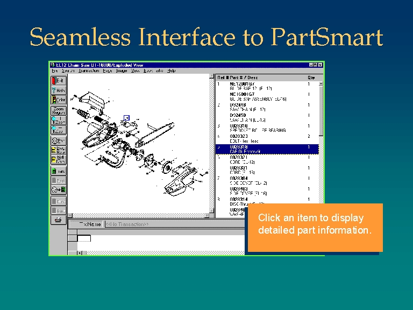Click the blue highlighted callout box on diagram
Image resolution: width=413 pixels, height=310 pixels.
(x=127, y=118)
